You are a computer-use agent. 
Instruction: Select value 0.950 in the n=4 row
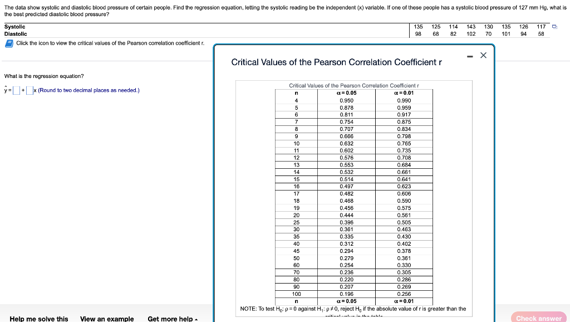coord(346,100)
